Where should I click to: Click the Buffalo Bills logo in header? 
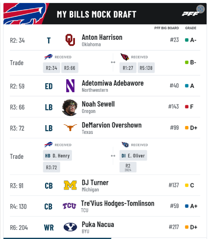click(x=25, y=14)
